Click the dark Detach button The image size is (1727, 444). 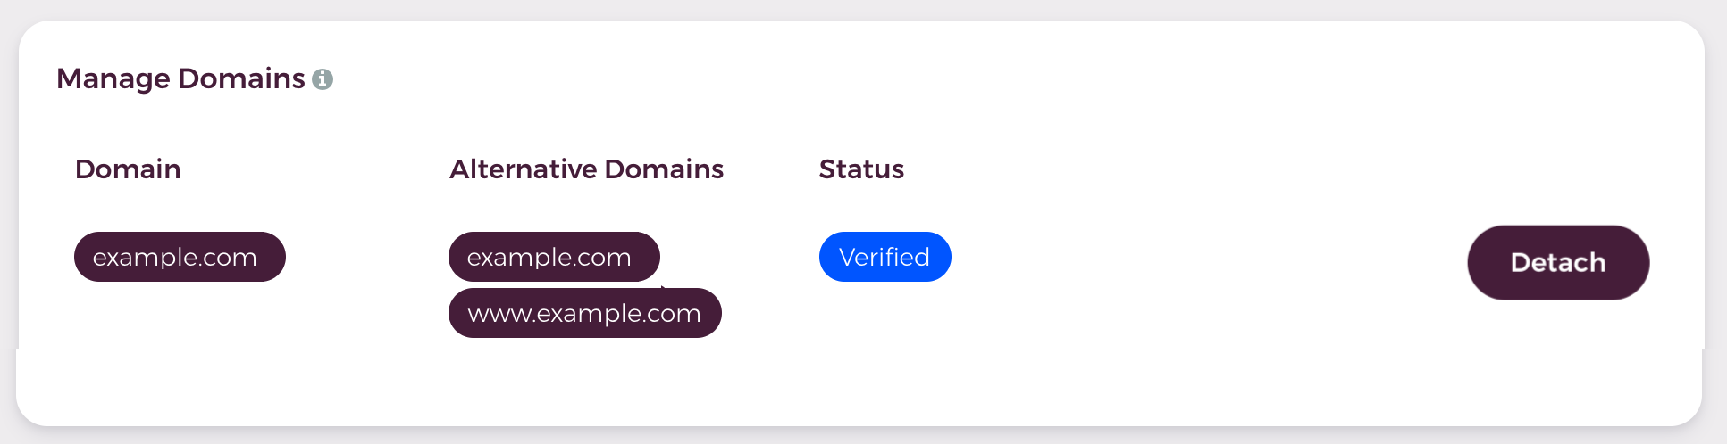1558,262
